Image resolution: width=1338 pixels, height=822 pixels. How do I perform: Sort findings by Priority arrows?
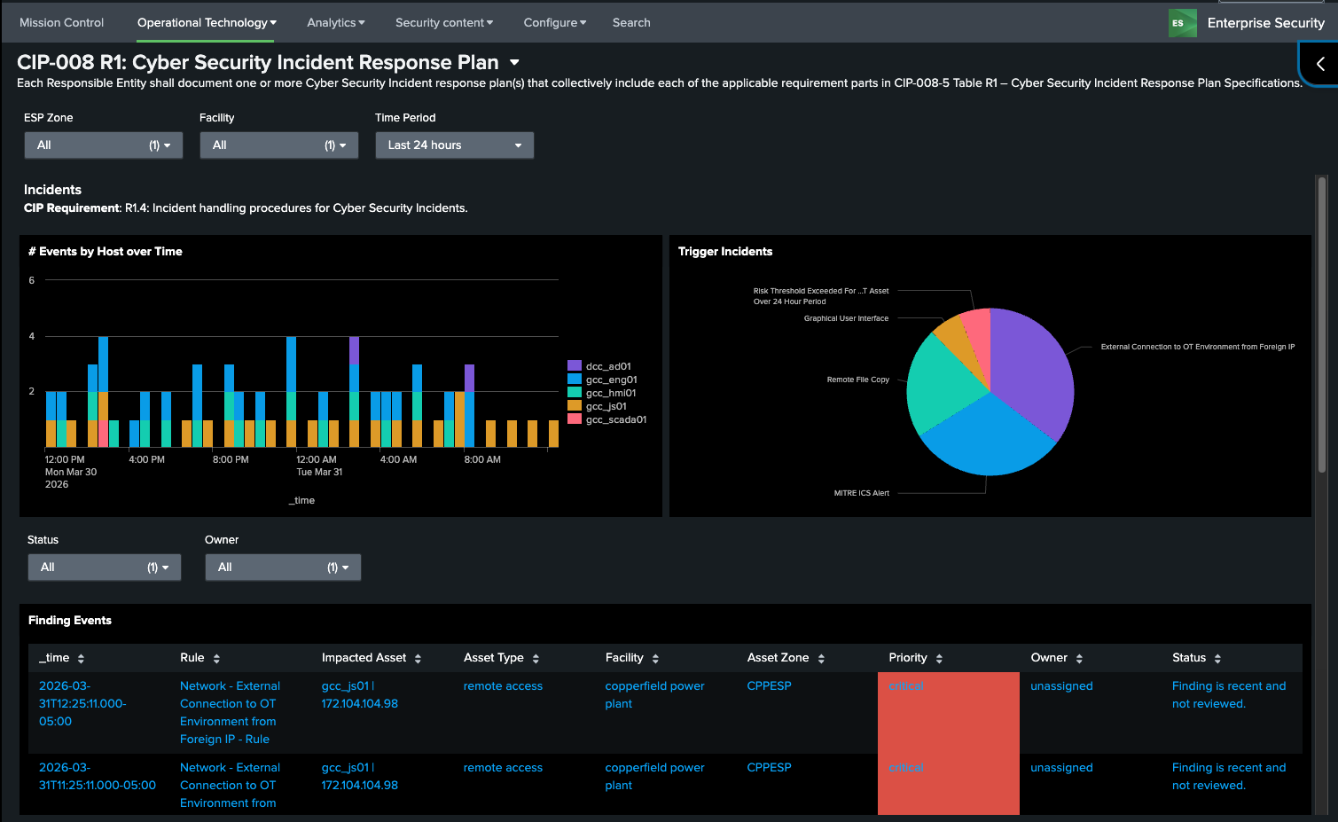pyautogui.click(x=939, y=659)
